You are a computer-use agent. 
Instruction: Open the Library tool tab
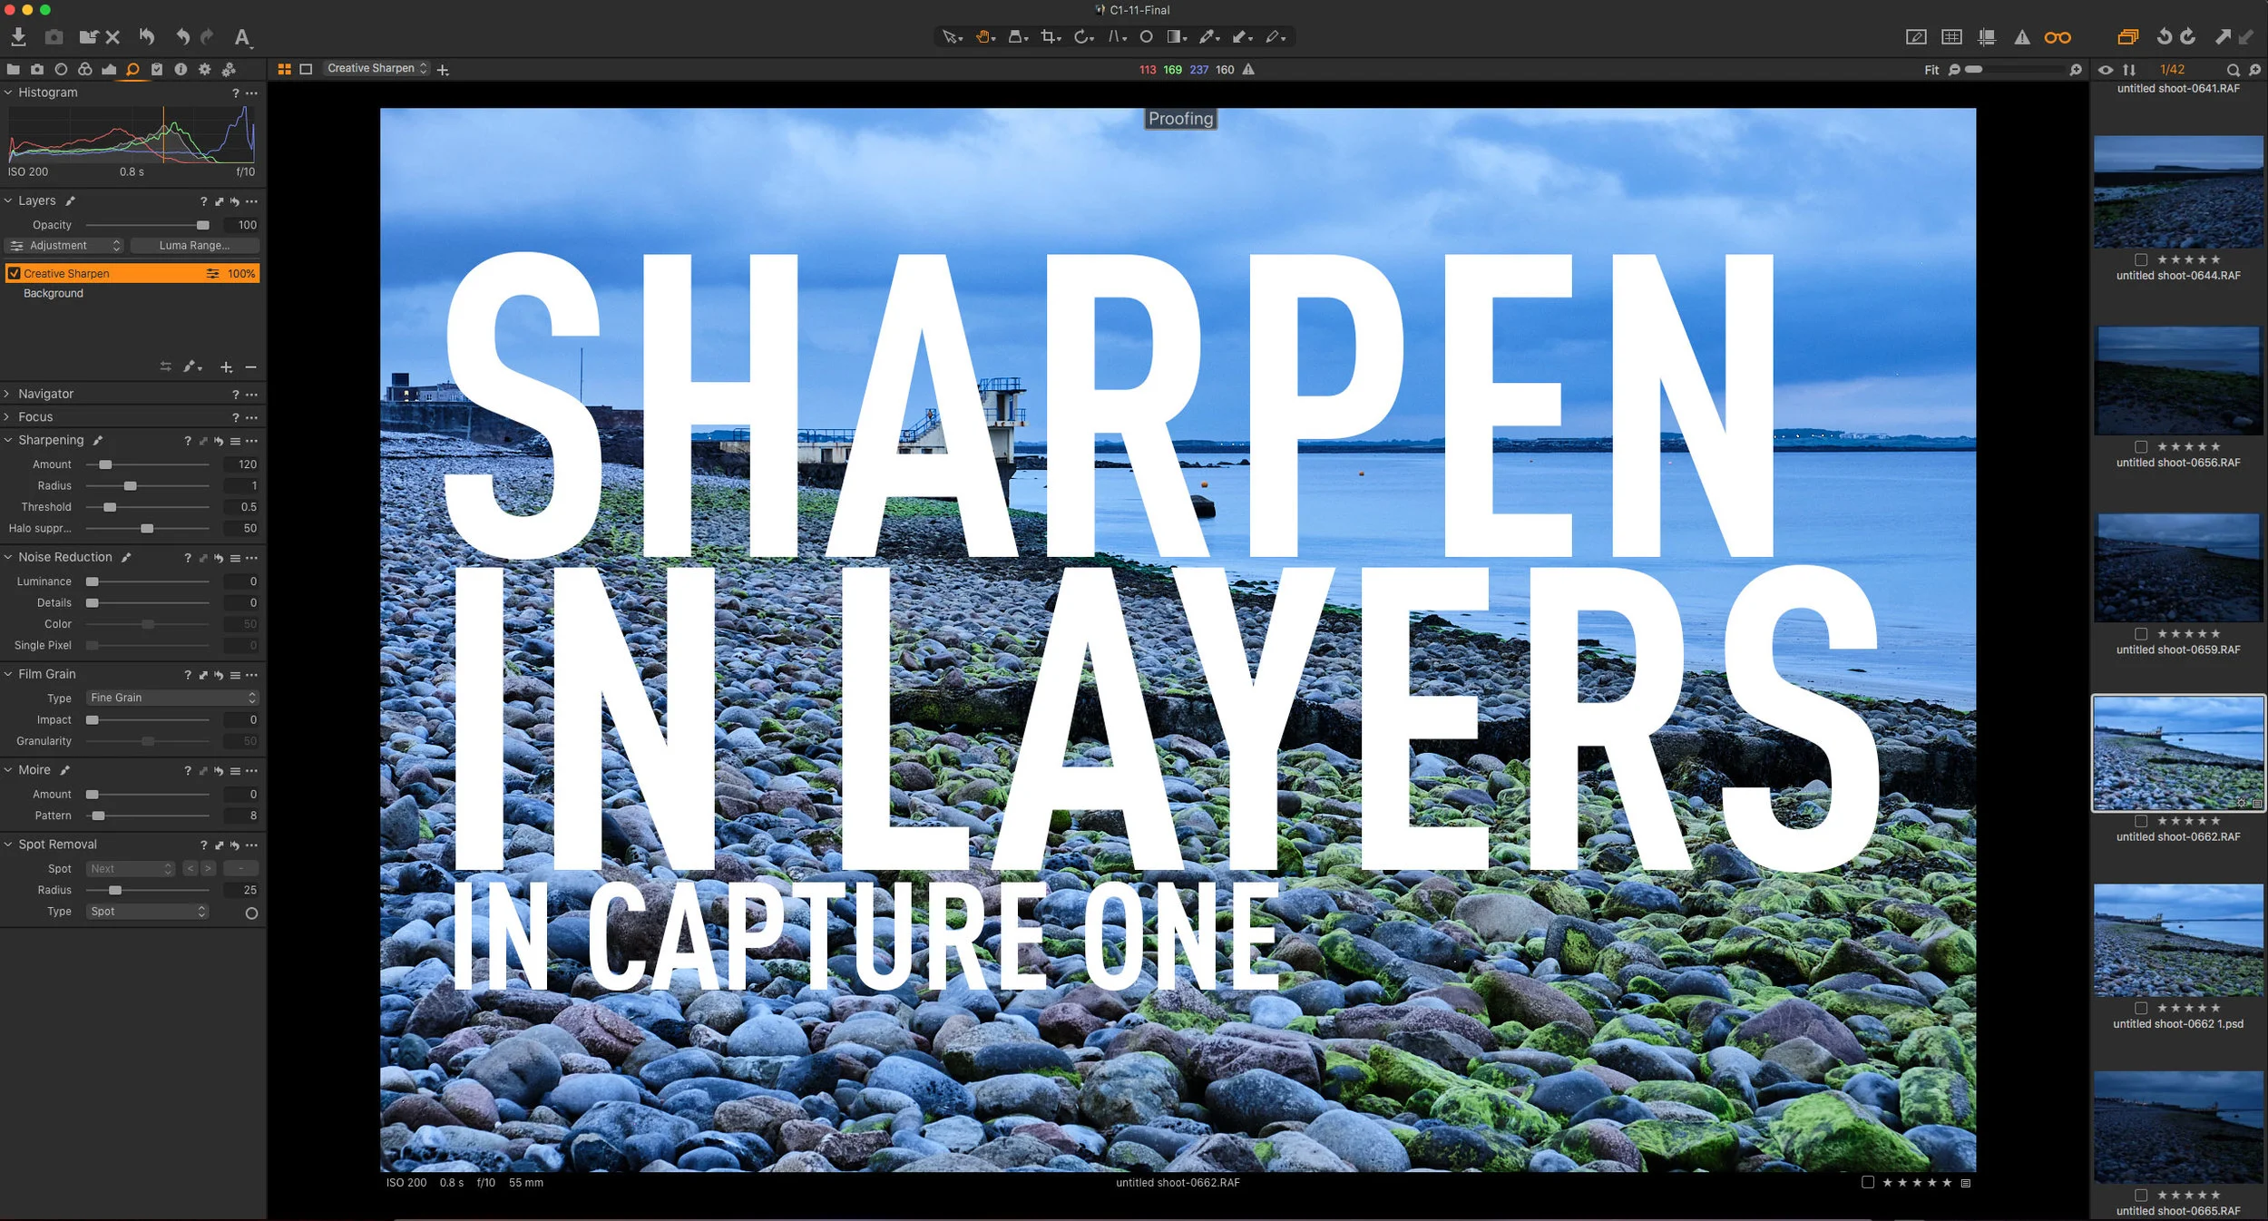click(13, 68)
